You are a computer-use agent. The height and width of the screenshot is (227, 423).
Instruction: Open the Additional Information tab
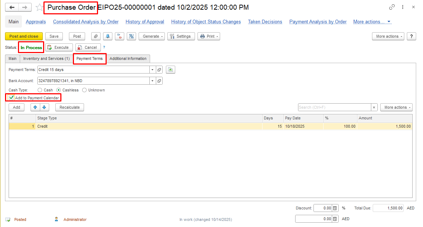click(x=128, y=58)
